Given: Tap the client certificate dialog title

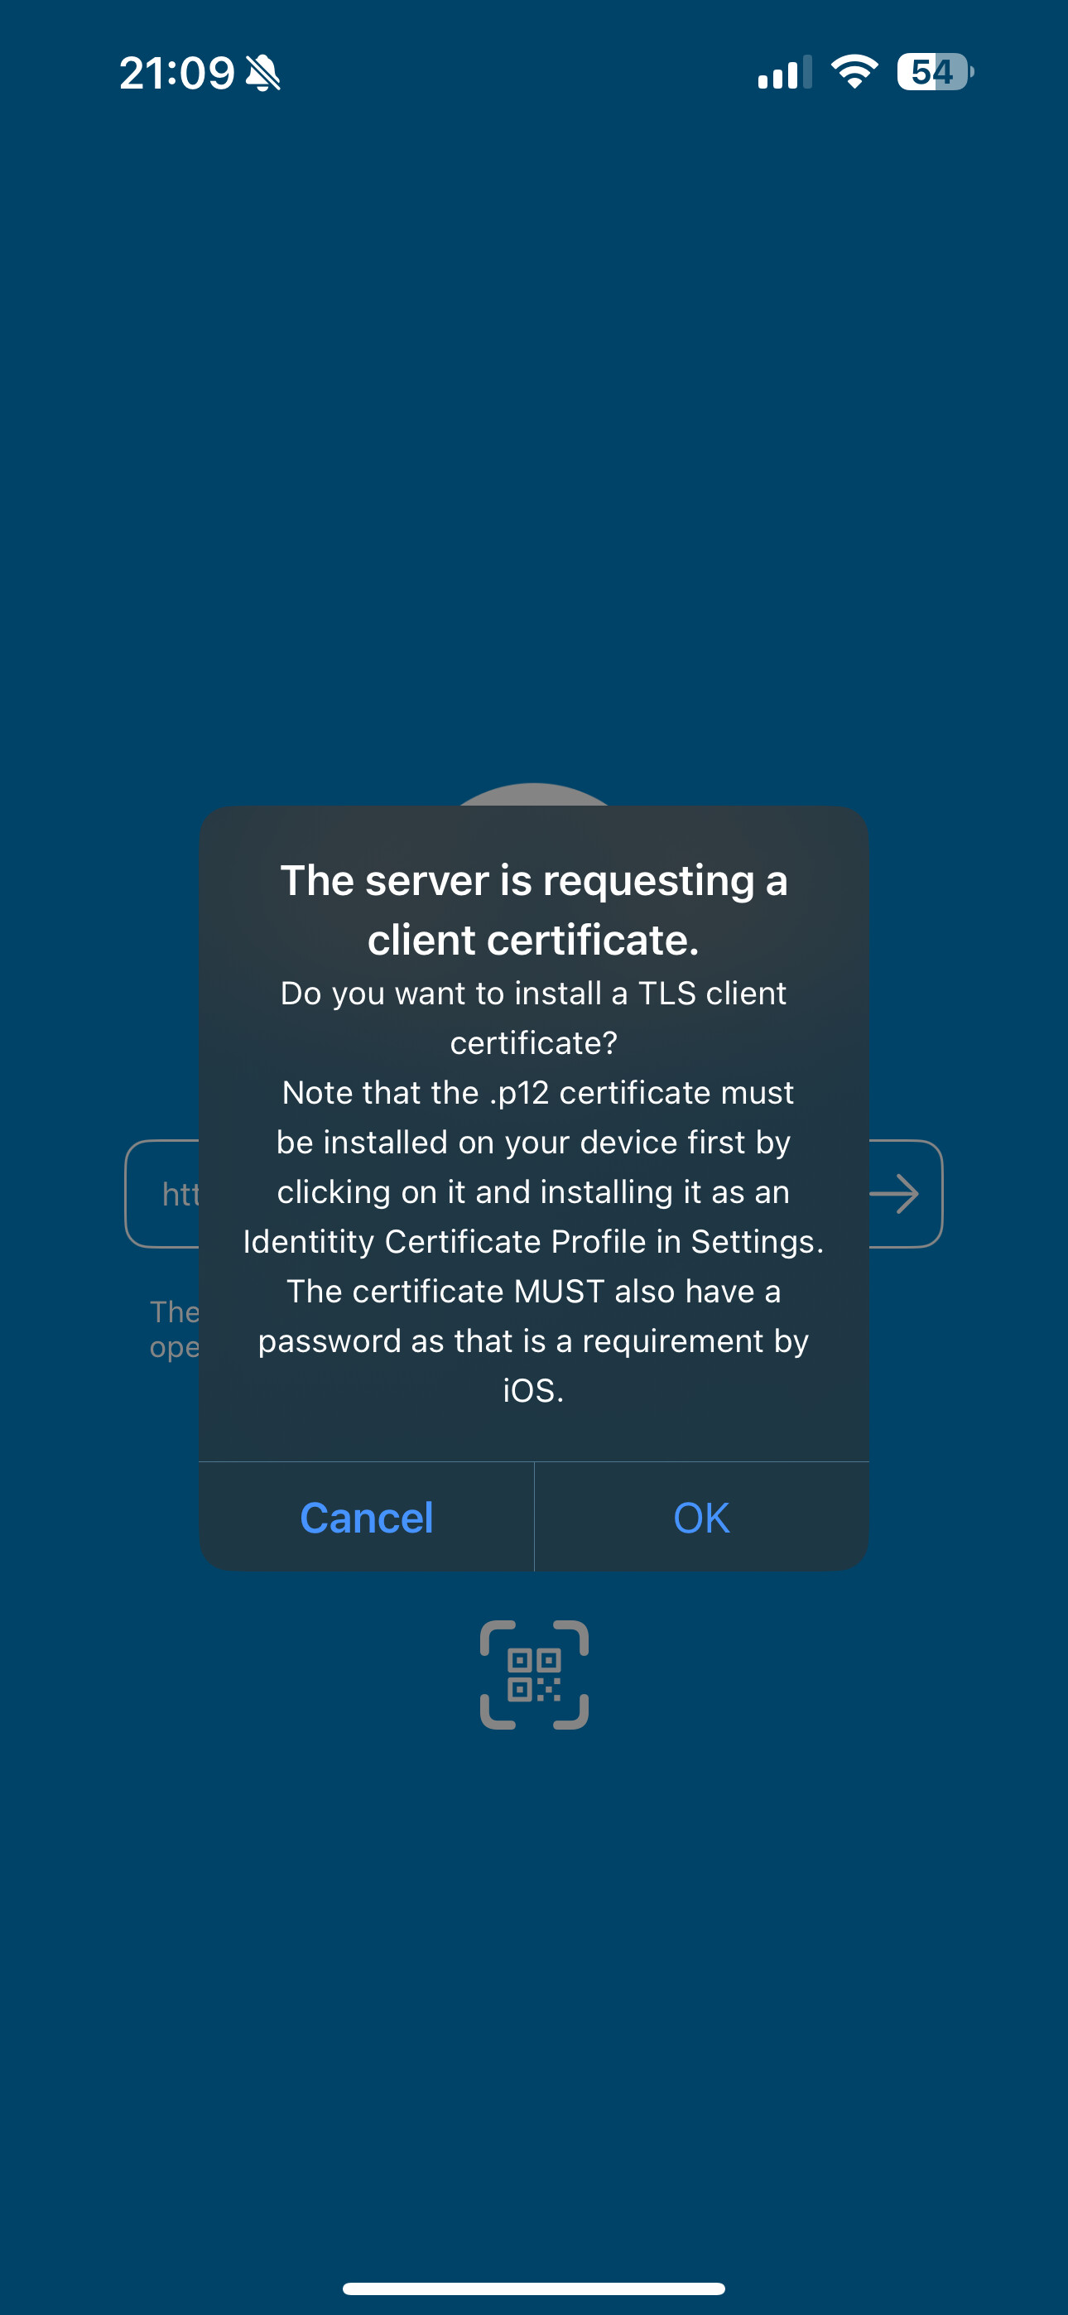Looking at the screenshot, I should click(534, 909).
